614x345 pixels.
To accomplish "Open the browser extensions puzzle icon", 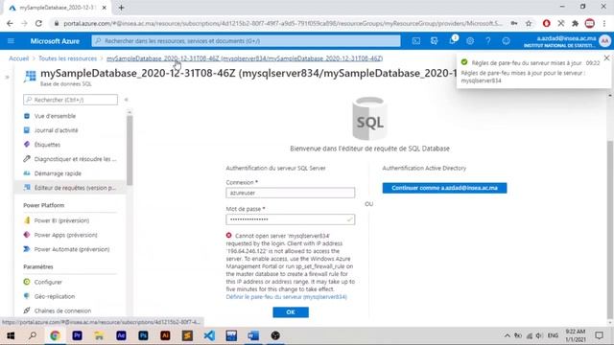I will [575, 23].
